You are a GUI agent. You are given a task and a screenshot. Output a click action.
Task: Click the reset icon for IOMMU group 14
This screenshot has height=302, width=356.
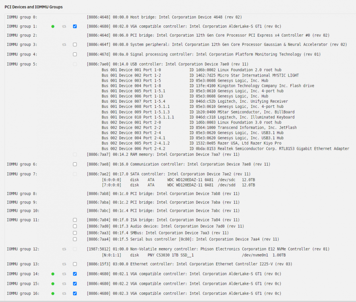64,274
